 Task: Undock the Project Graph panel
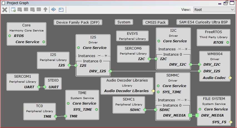[226, 3]
